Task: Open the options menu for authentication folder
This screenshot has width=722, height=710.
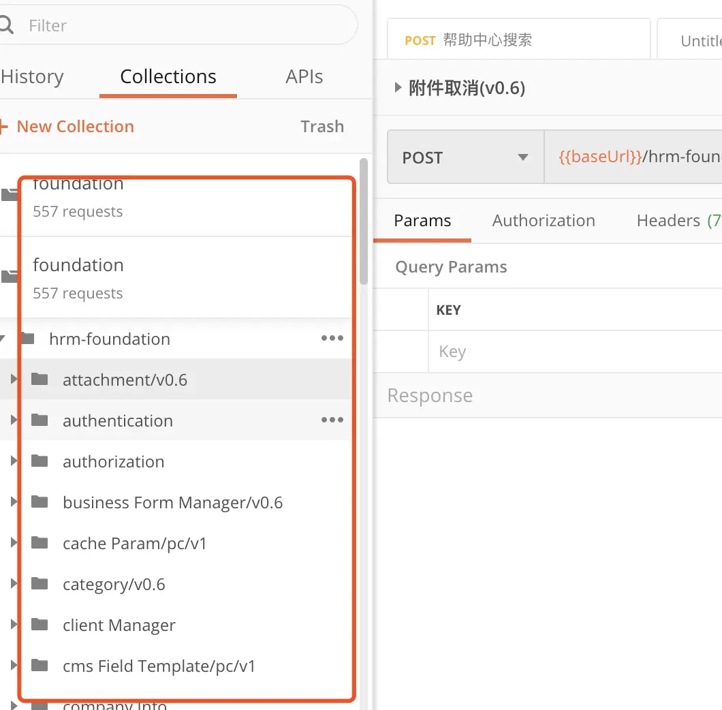Action: pyautogui.click(x=332, y=420)
